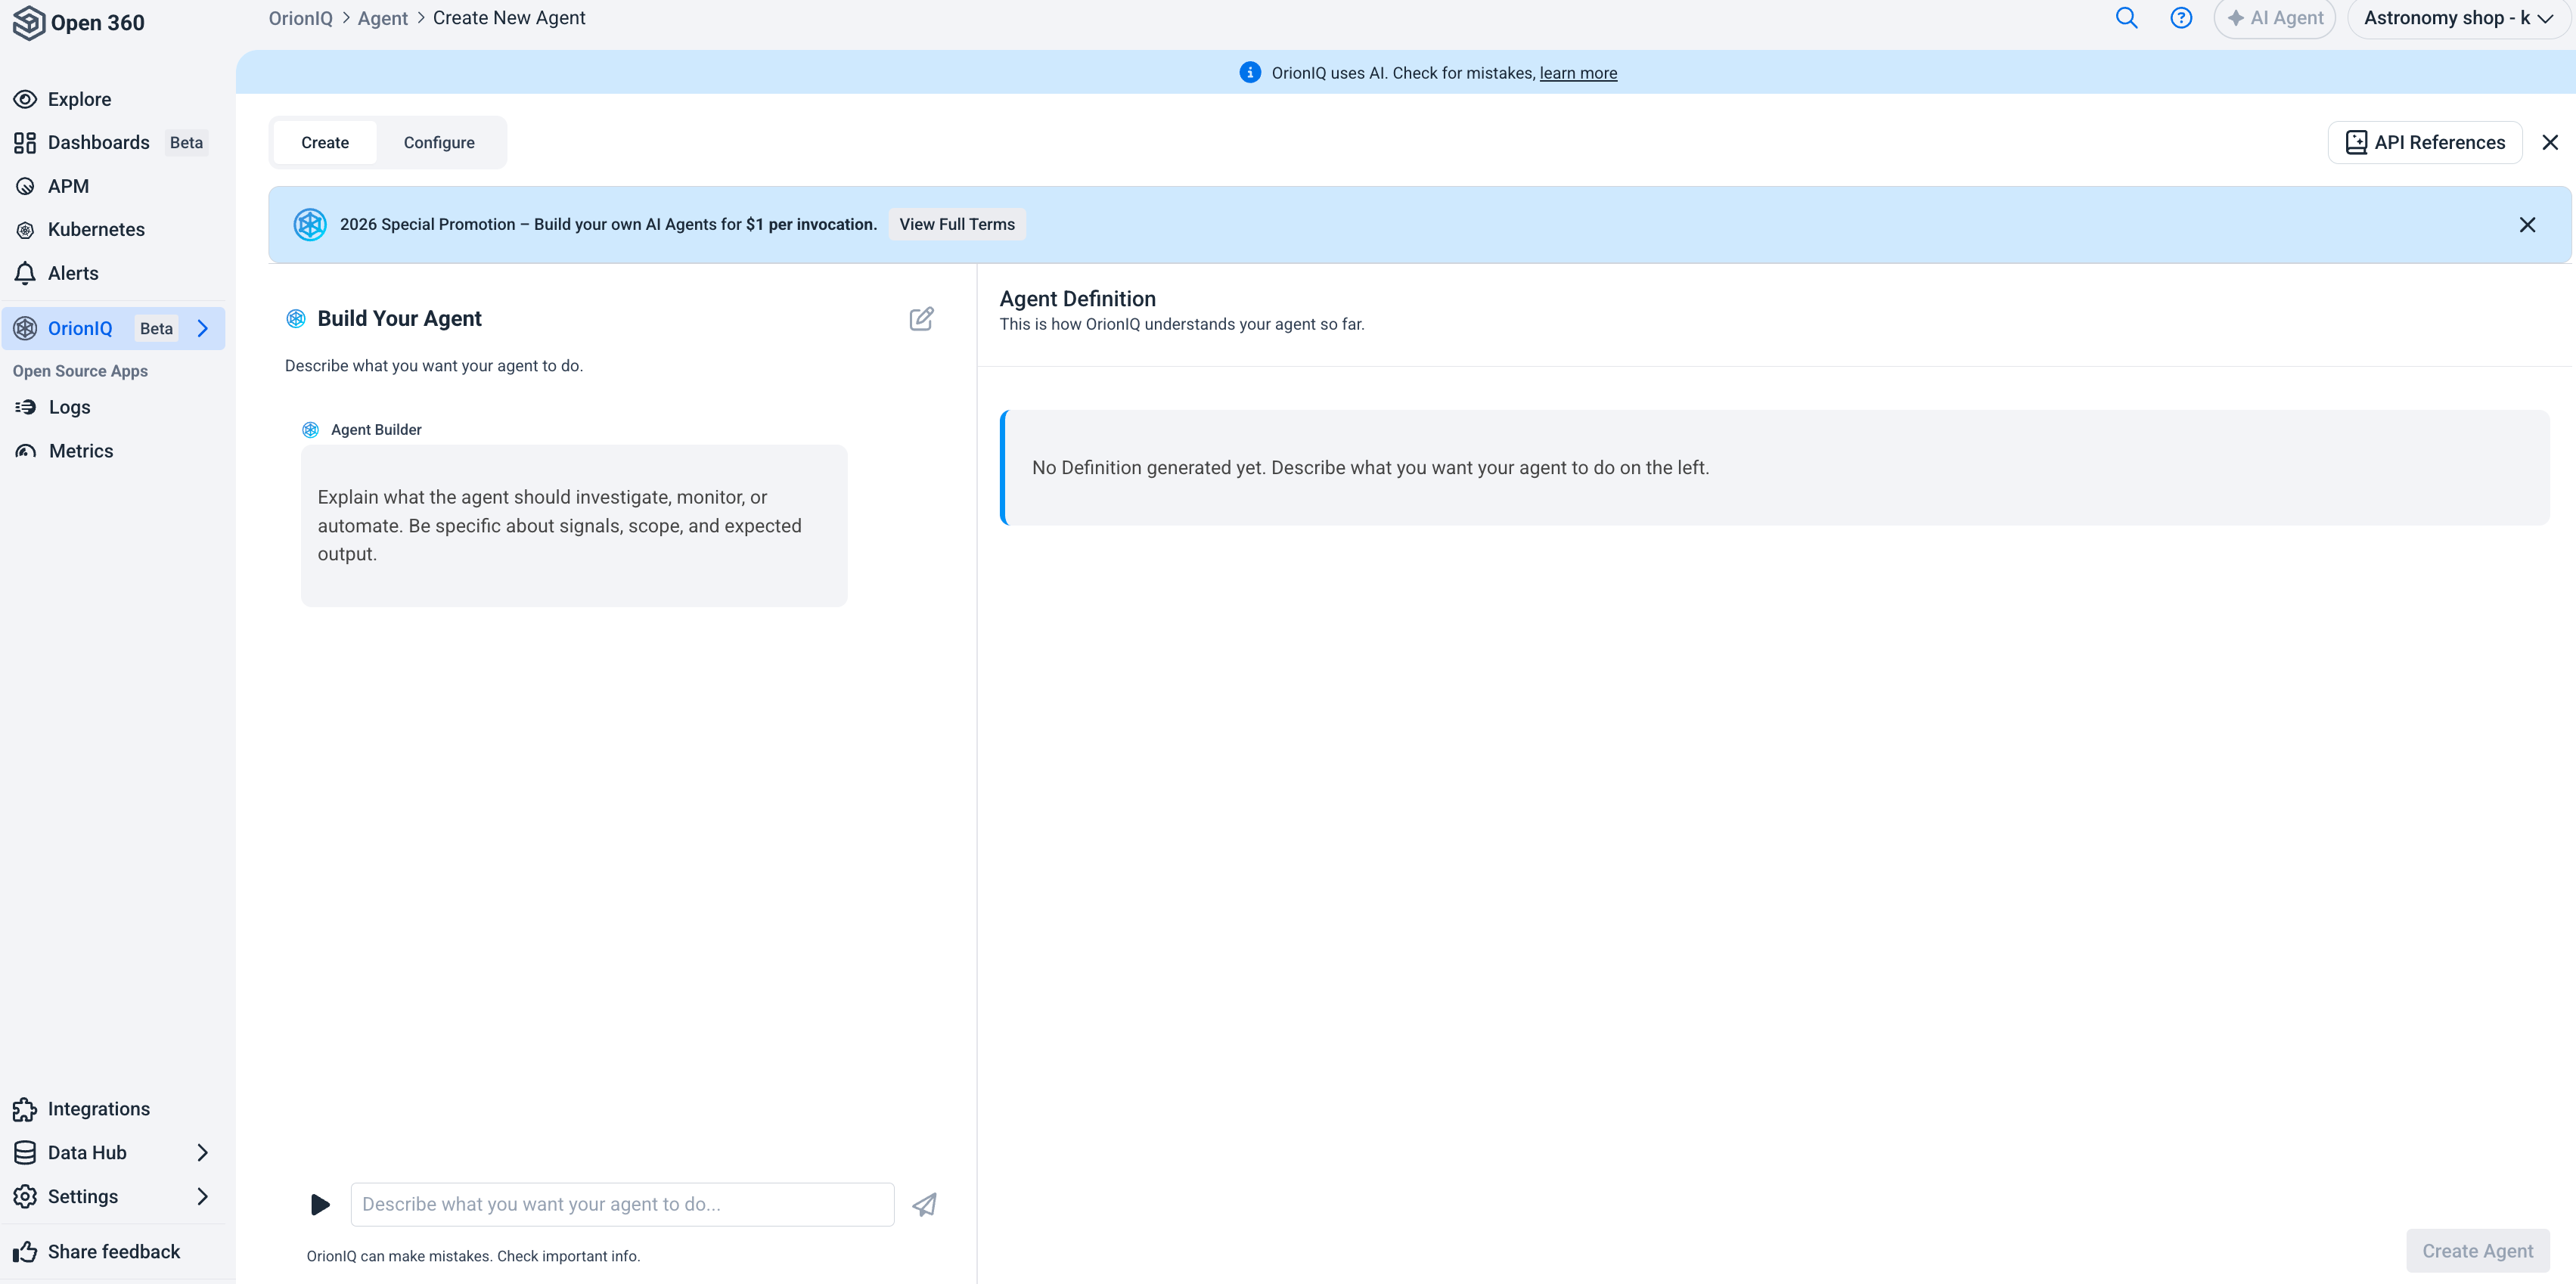The image size is (2576, 1284).
Task: Expand the OrionIQ sidebar chevron
Action: coord(204,328)
